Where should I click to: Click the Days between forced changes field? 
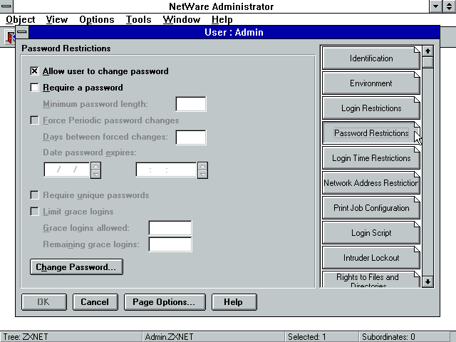pos(191,137)
